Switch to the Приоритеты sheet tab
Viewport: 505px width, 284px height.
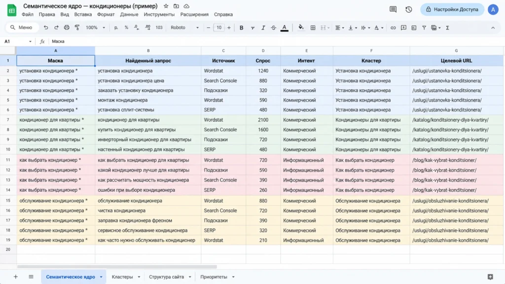coord(214,277)
